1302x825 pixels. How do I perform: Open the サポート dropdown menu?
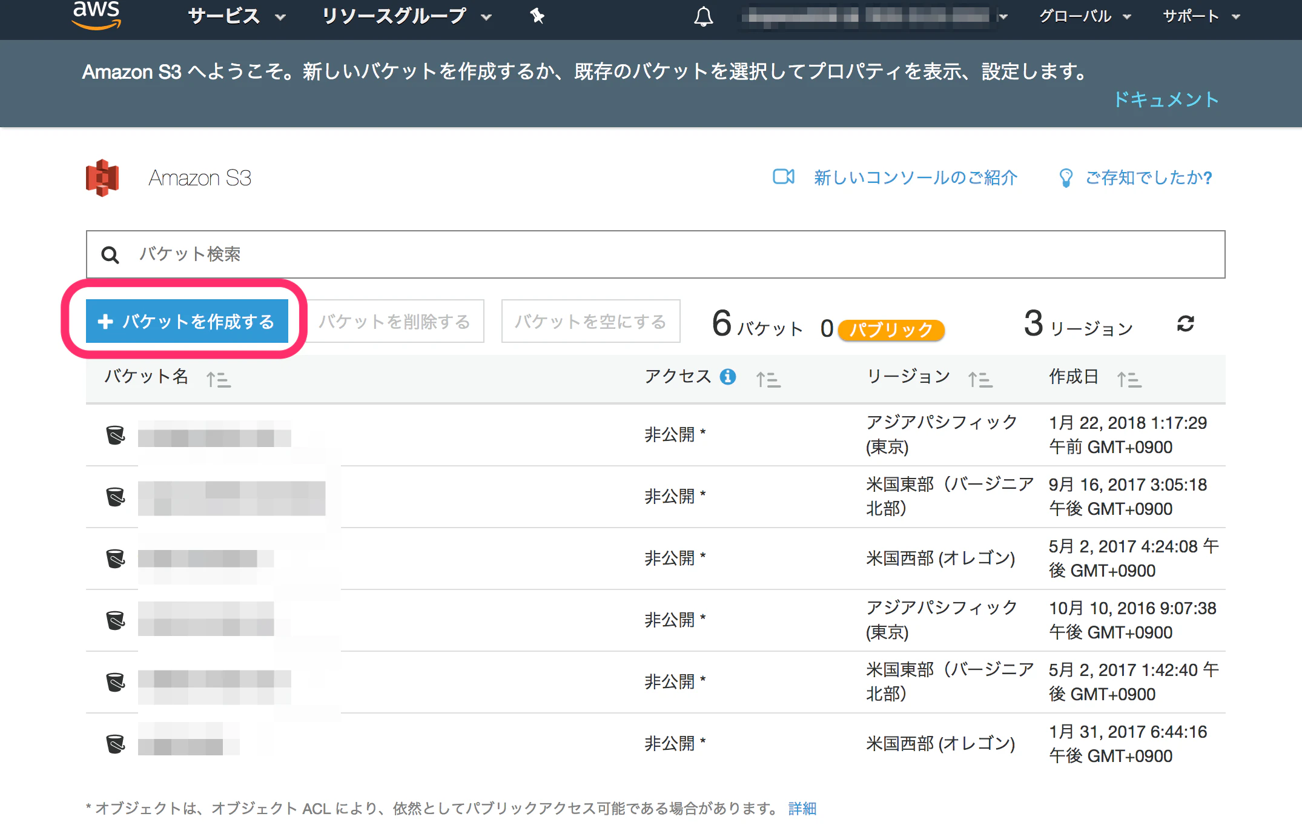pyautogui.click(x=1201, y=16)
